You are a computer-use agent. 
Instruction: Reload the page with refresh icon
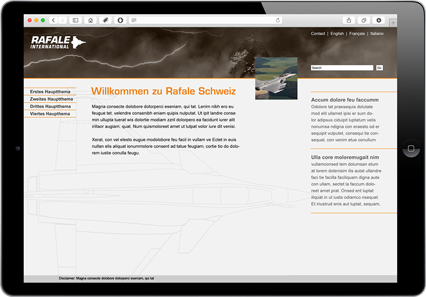(278, 20)
